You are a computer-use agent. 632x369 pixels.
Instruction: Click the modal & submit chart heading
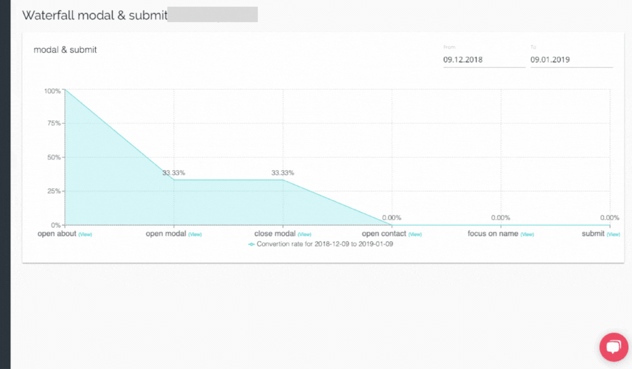coord(65,50)
